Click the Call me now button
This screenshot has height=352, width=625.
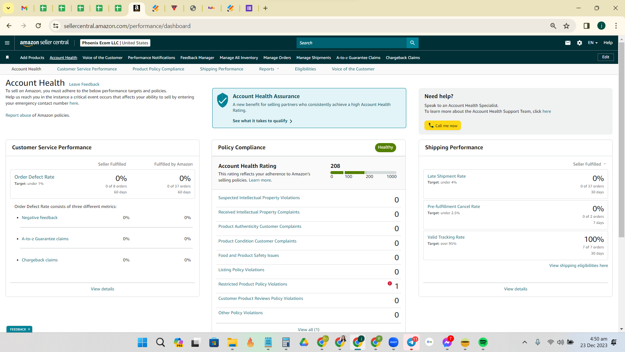pyautogui.click(x=443, y=125)
